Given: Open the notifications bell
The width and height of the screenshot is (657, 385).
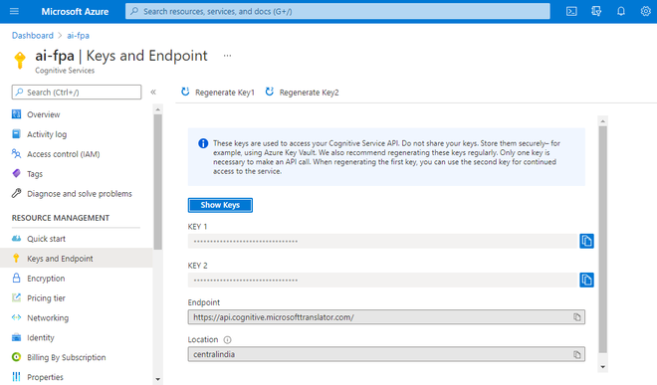Looking at the screenshot, I should tap(621, 11).
